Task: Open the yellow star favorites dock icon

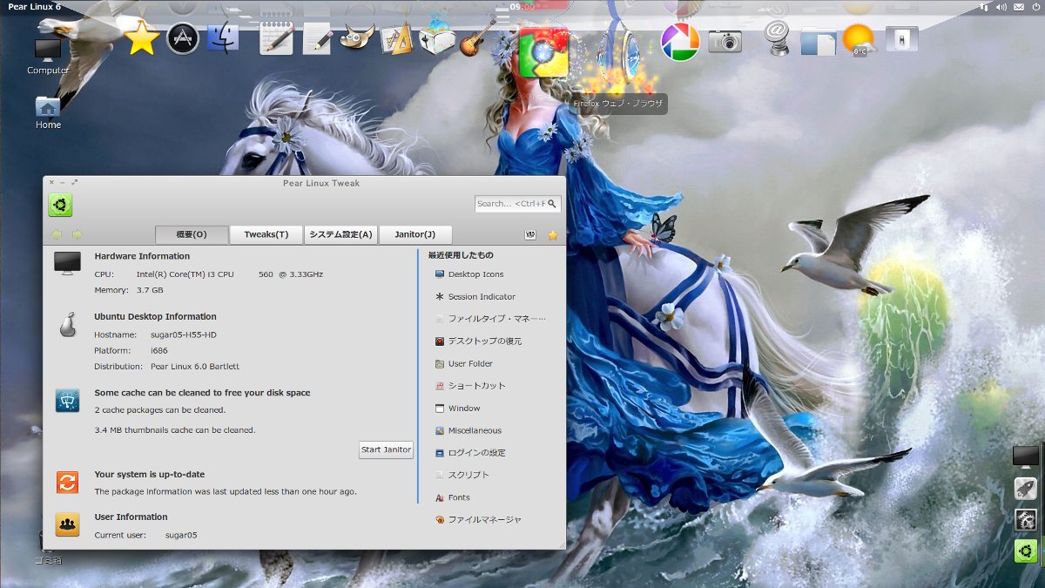Action: [x=142, y=38]
